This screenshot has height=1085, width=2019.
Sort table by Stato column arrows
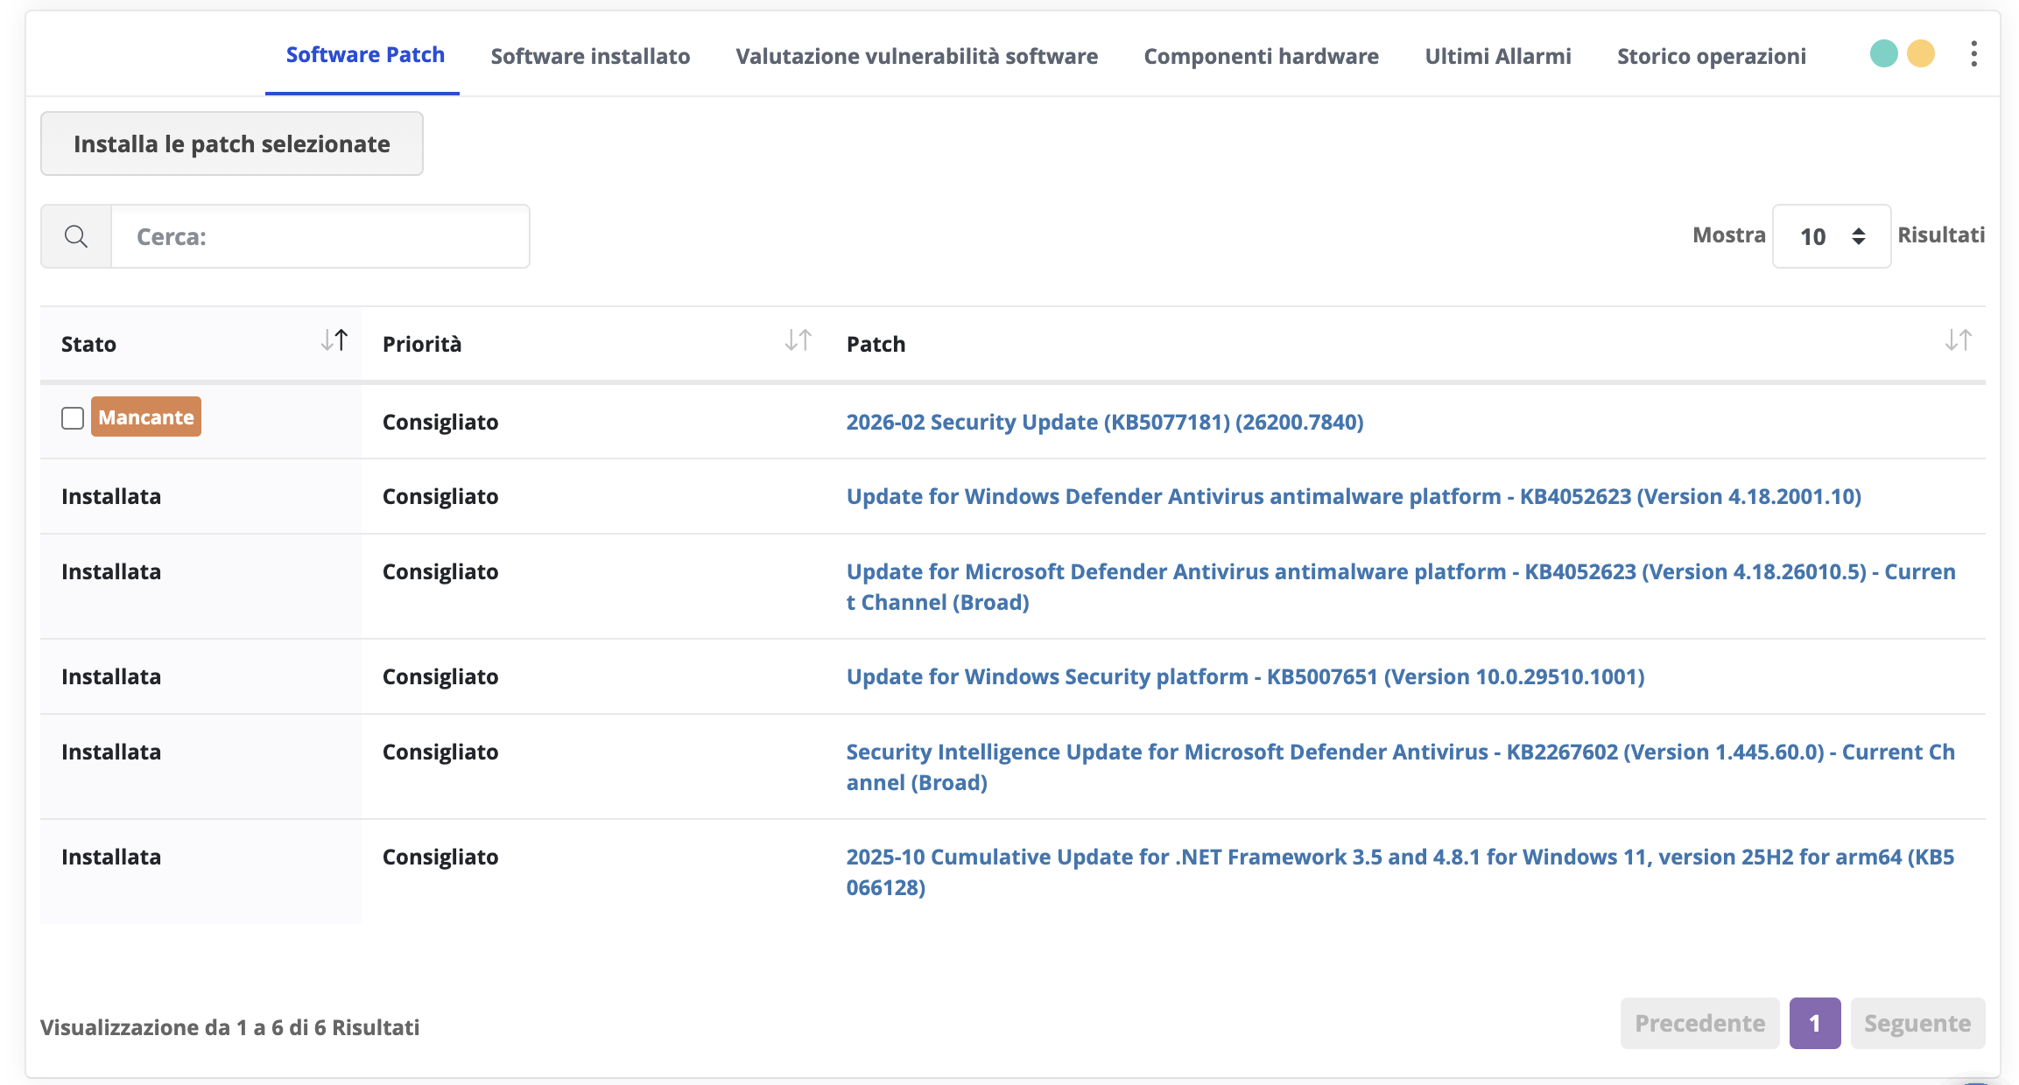click(334, 340)
